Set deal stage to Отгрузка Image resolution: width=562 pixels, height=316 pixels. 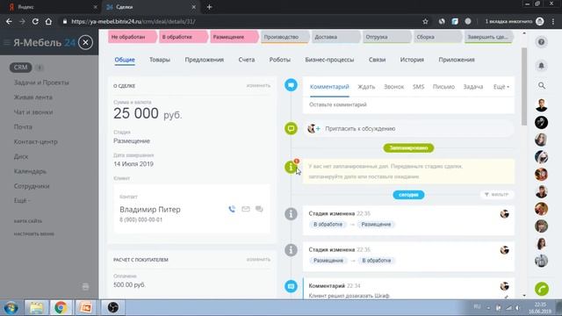point(386,37)
